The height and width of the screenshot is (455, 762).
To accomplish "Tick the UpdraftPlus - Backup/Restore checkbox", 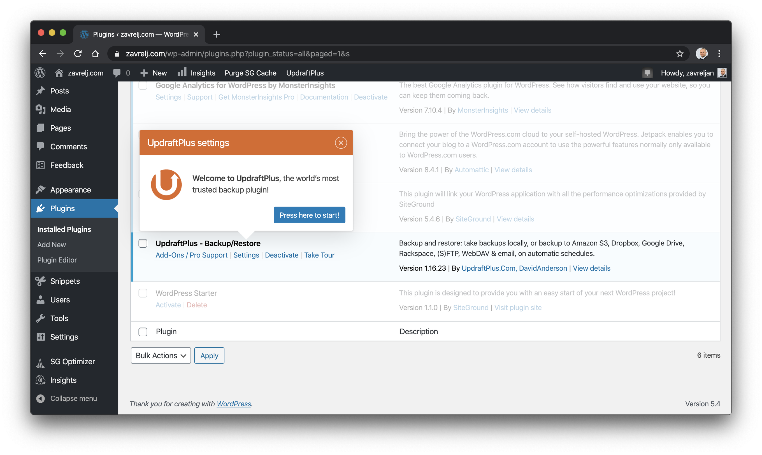I will [143, 243].
